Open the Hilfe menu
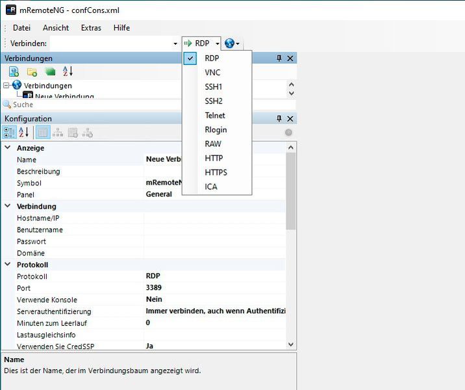 pos(121,28)
